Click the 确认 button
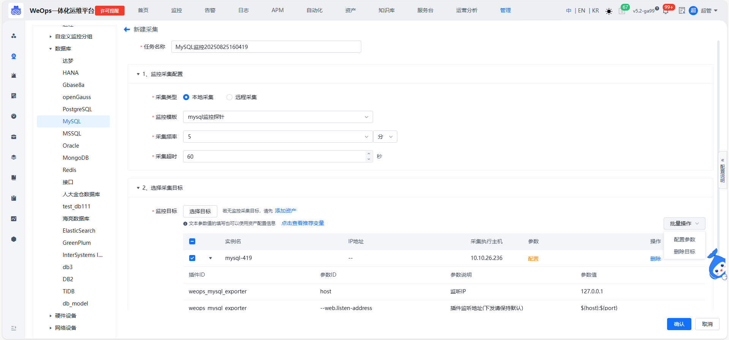 click(x=679, y=324)
